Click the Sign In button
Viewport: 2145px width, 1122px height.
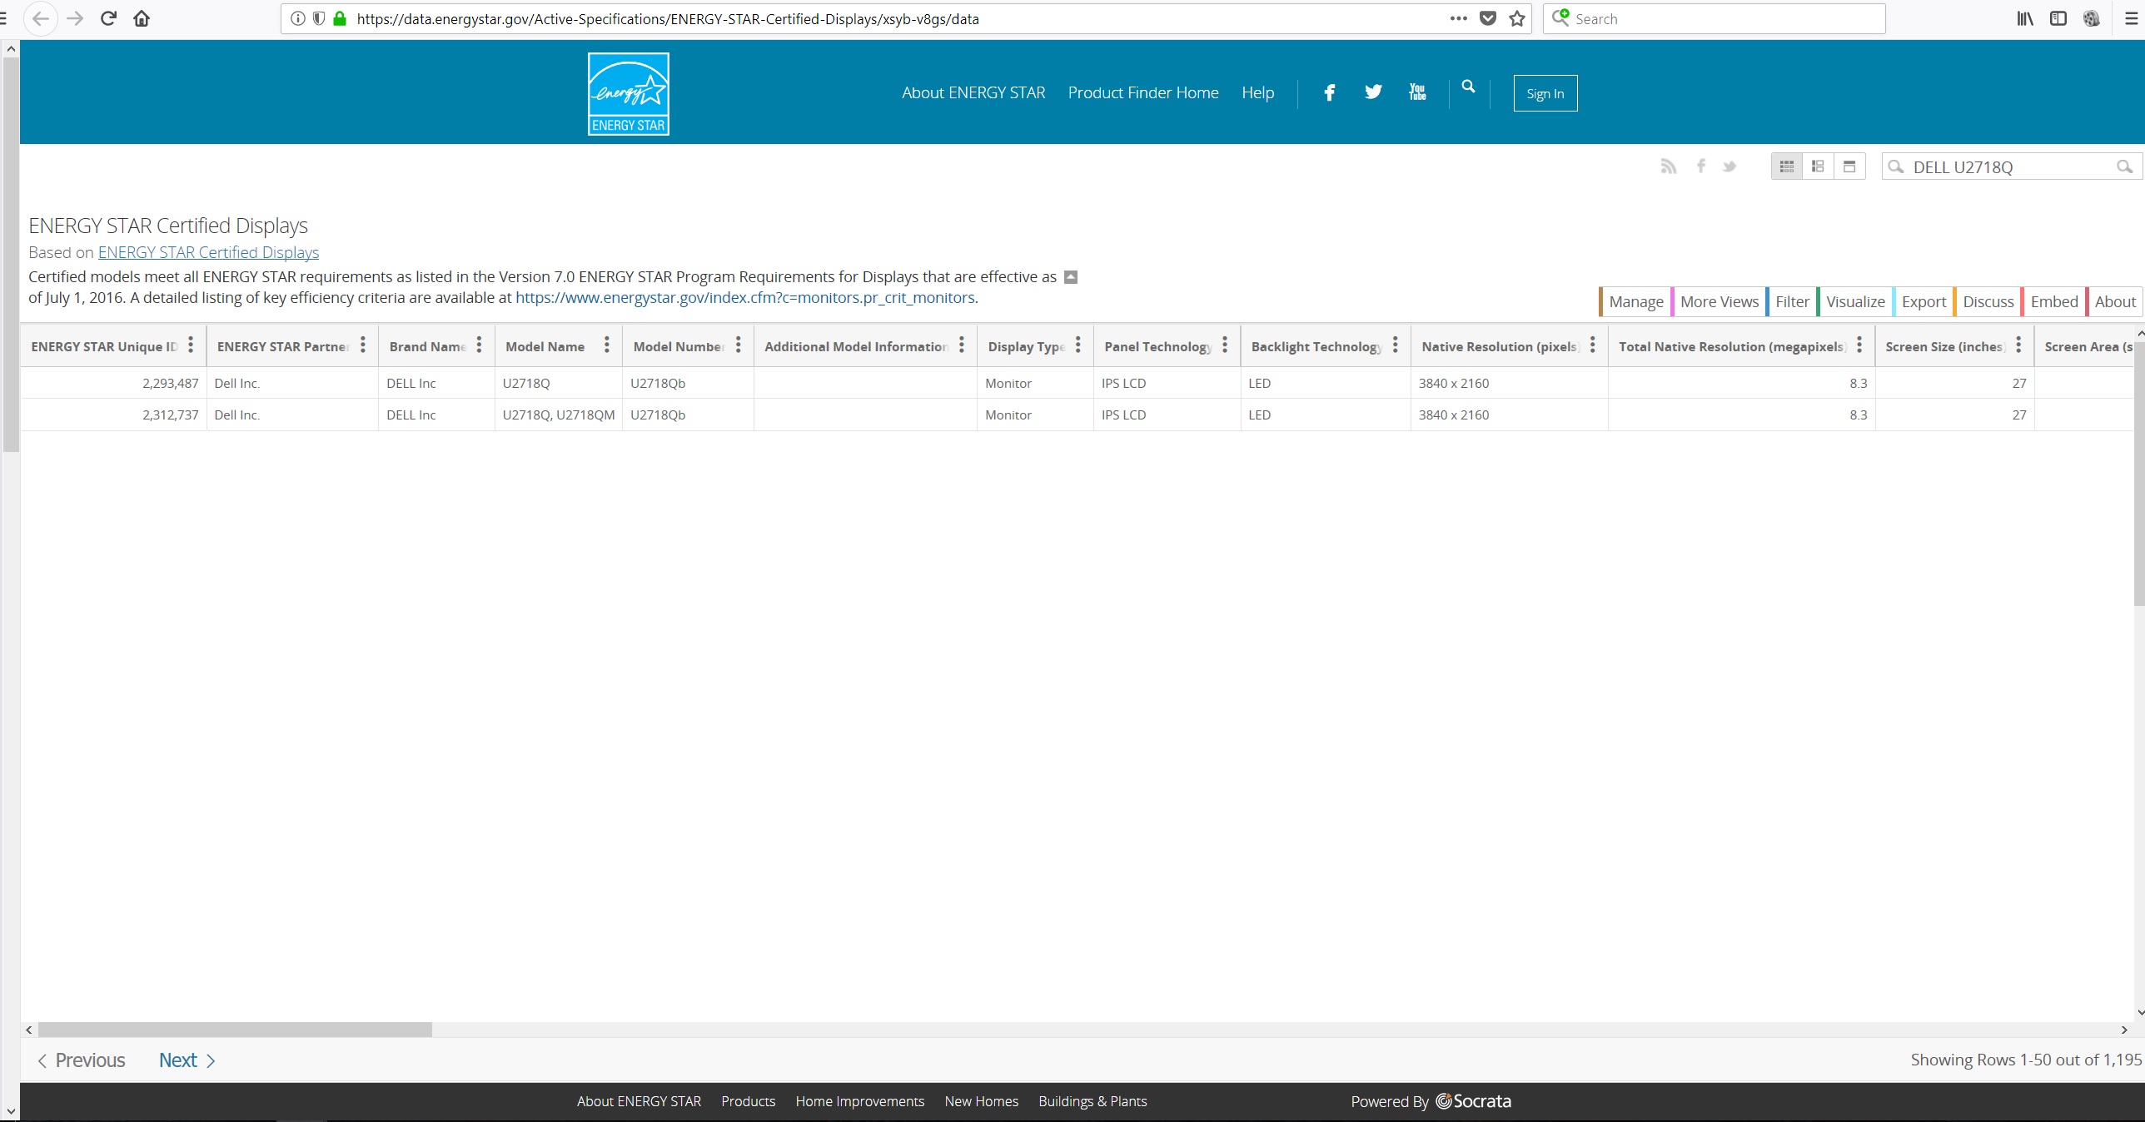point(1545,93)
